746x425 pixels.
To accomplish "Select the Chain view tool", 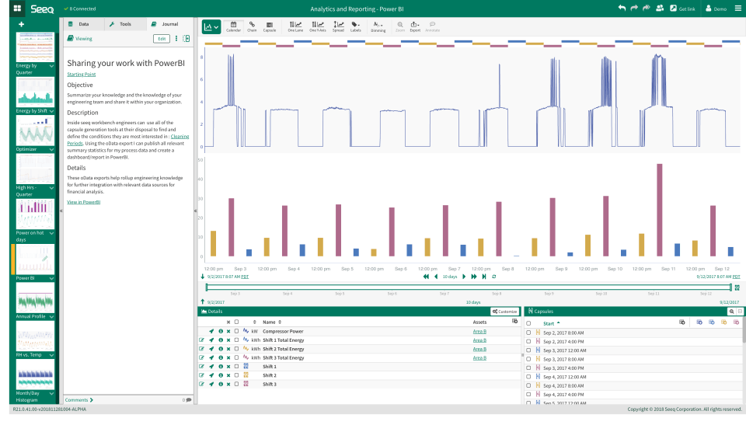I will (252, 26).
